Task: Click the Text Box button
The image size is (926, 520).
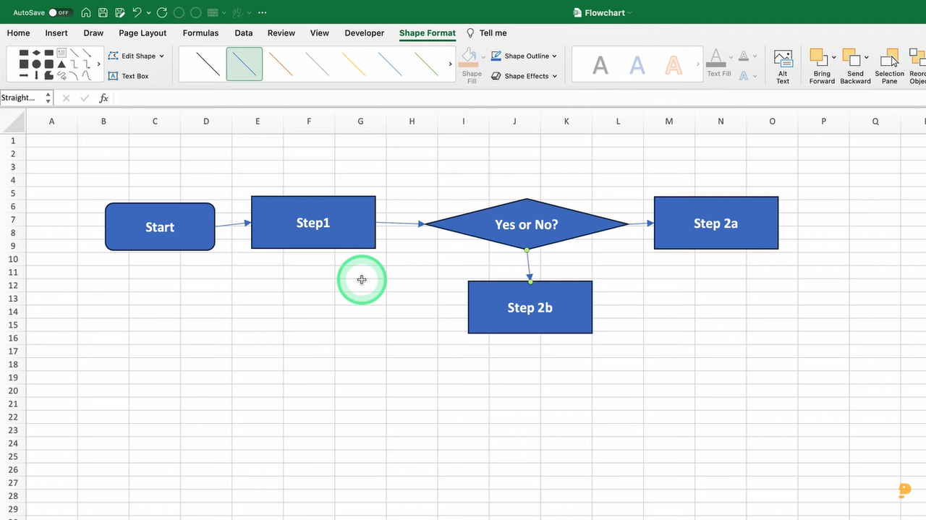Action: pos(128,76)
